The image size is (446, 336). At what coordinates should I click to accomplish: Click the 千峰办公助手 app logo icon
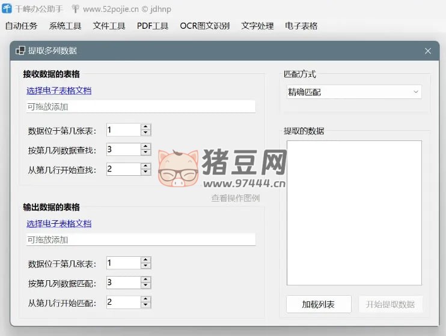tap(7, 8)
